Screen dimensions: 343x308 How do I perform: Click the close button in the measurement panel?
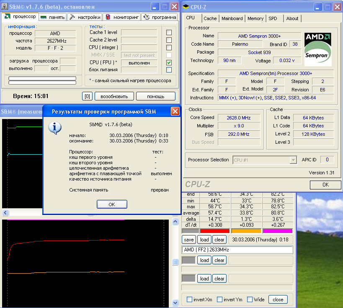[278, 300]
